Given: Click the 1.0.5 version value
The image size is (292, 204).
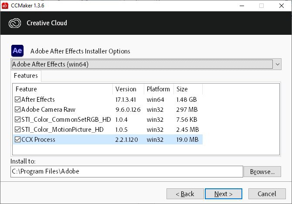Looking at the screenshot, I should point(122,130).
